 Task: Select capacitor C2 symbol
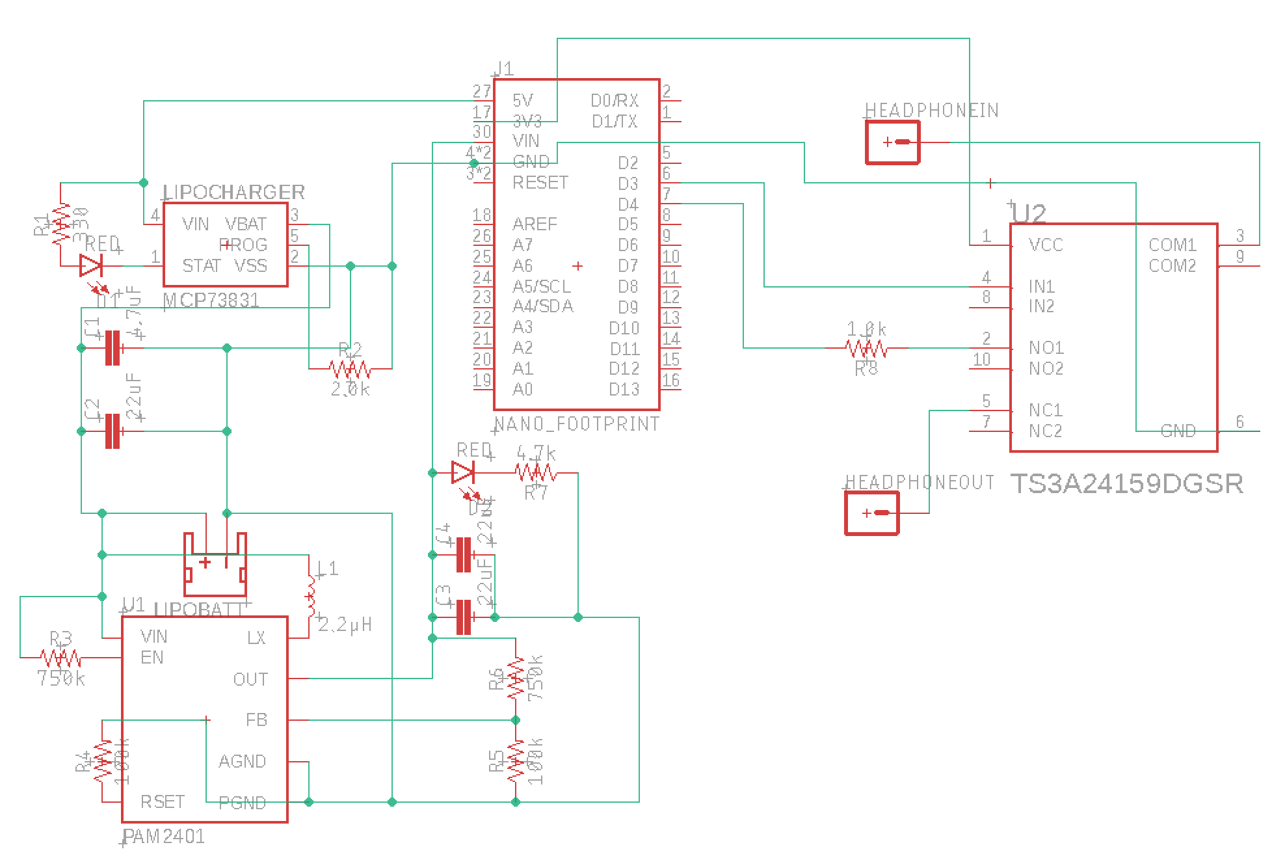pyautogui.click(x=113, y=431)
